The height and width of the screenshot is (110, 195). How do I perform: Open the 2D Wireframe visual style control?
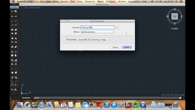[35, 8]
